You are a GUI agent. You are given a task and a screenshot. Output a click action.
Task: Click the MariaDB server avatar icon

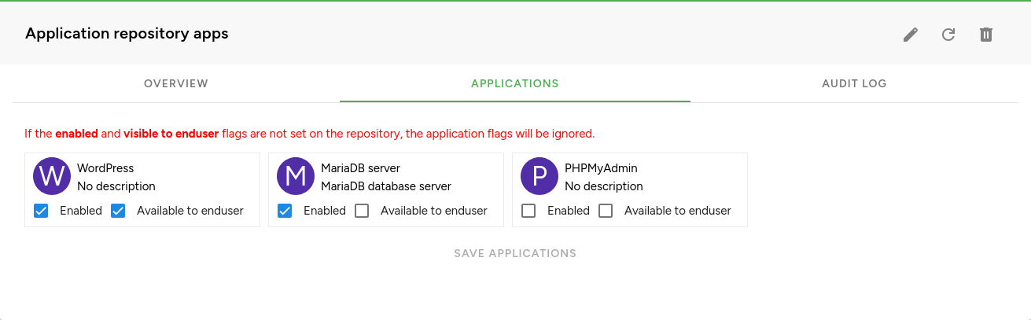click(296, 176)
